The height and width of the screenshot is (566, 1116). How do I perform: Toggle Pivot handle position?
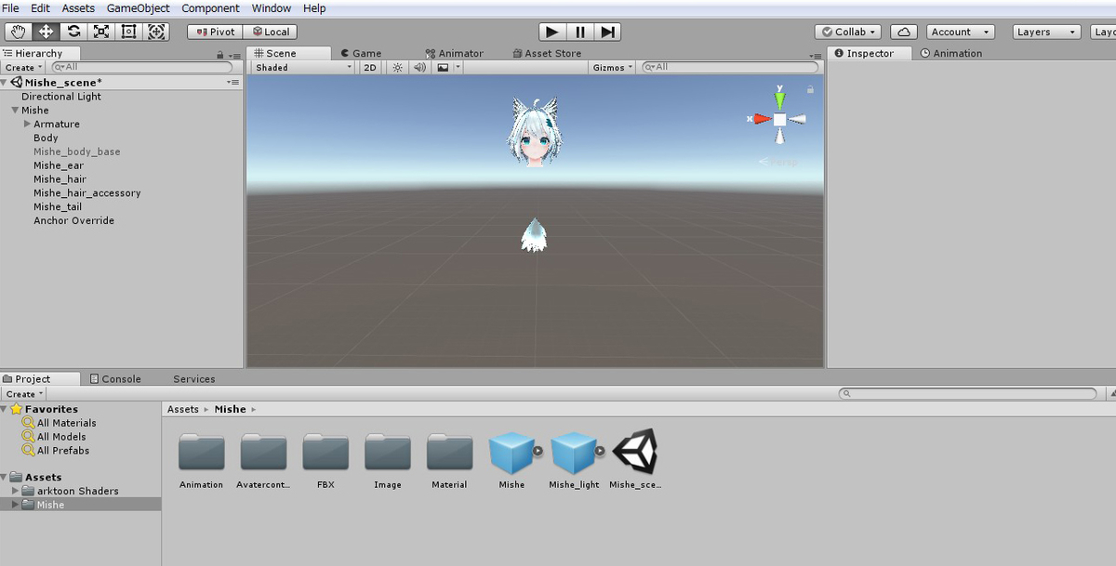pos(214,32)
